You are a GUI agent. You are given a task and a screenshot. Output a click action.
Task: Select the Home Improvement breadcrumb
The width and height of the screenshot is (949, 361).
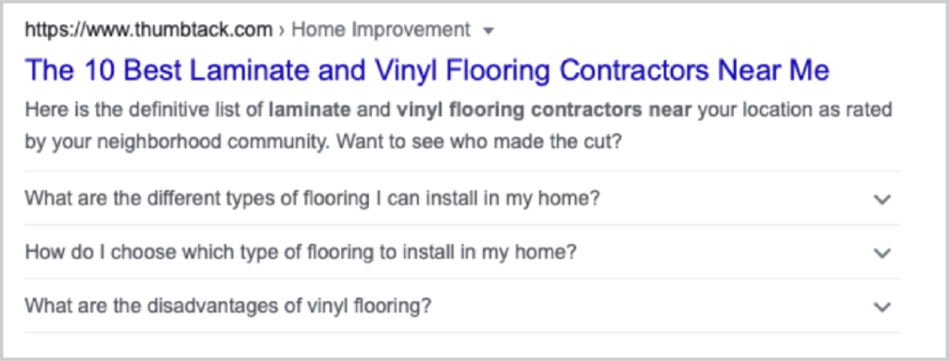[x=381, y=30]
